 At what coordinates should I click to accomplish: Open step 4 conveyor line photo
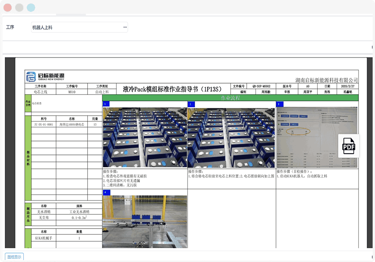point(145,222)
